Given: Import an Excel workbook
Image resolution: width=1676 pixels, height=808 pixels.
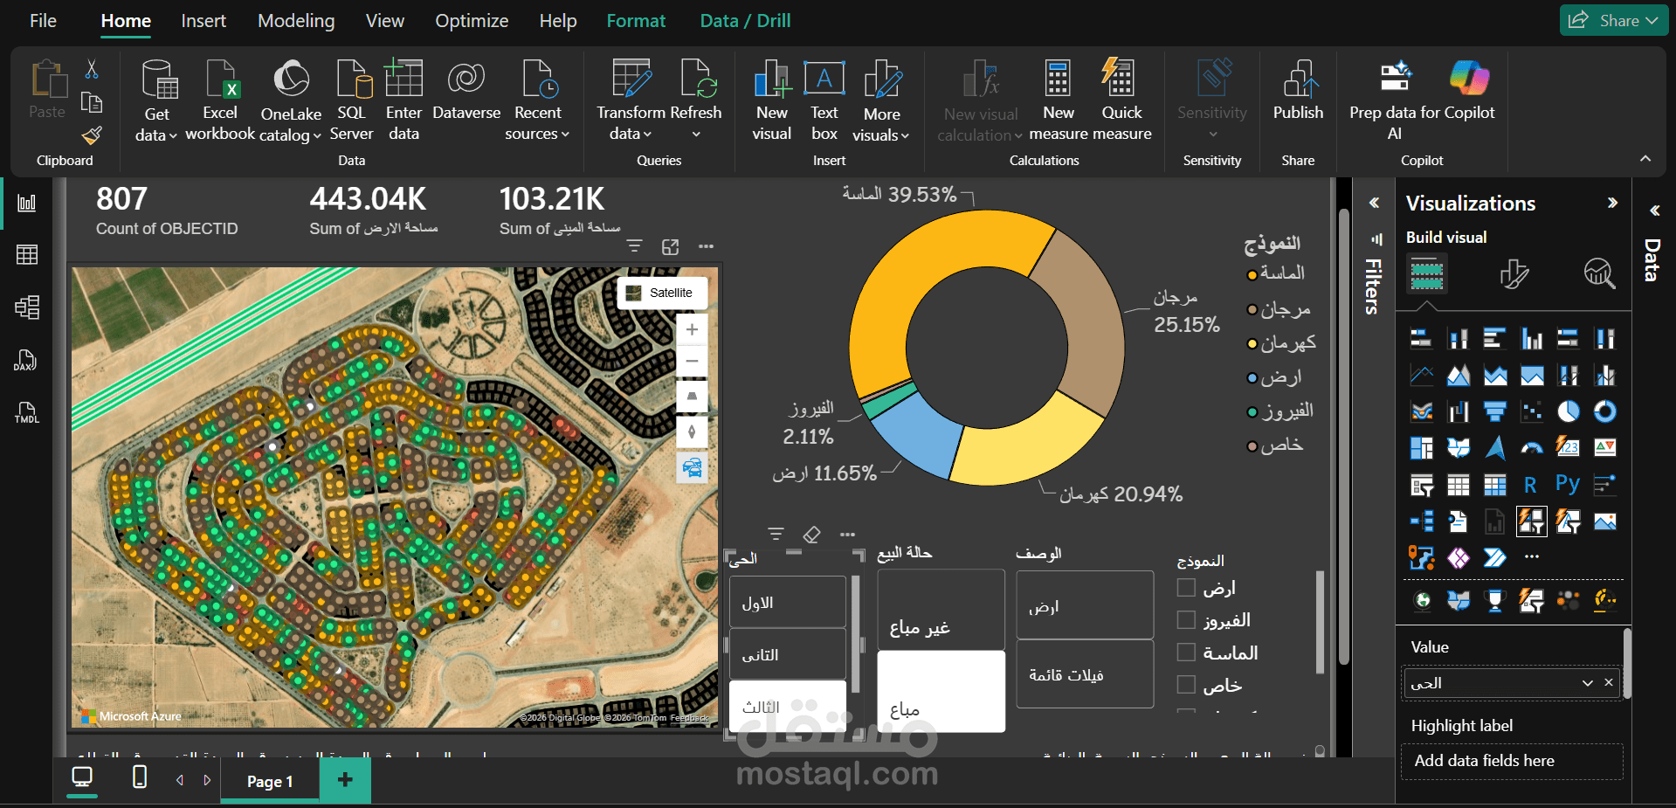Looking at the screenshot, I should pyautogui.click(x=220, y=100).
